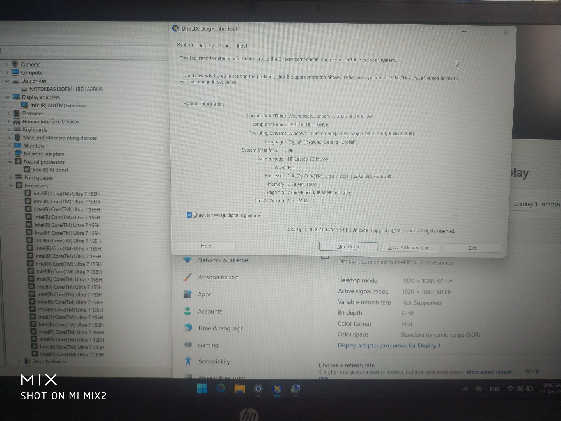561x421 pixels.
Task: Click the Accessibility figure icon
Action: pyautogui.click(x=188, y=361)
